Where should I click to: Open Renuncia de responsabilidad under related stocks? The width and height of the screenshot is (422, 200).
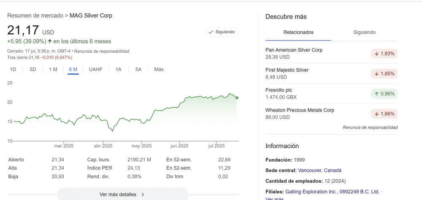point(370,128)
